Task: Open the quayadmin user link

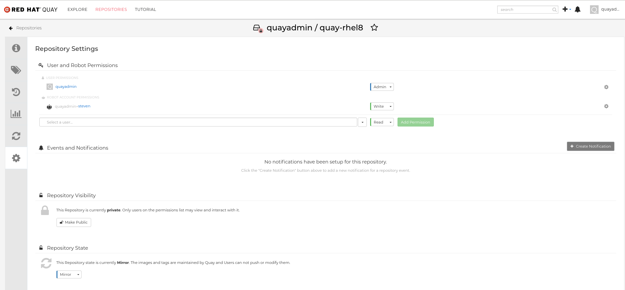Action: [x=66, y=87]
